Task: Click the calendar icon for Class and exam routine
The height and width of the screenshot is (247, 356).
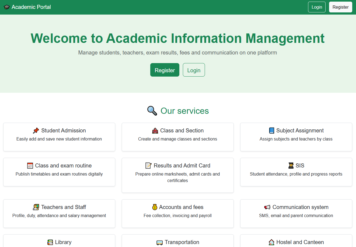Action: [30, 165]
